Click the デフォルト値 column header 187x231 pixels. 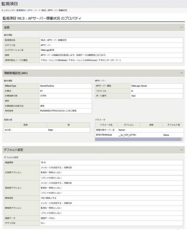tap(174, 125)
